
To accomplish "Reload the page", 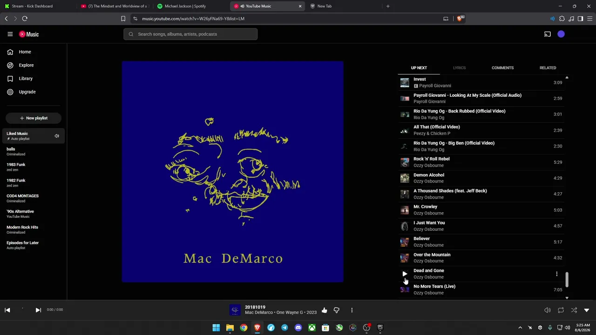I will [x=25, y=19].
